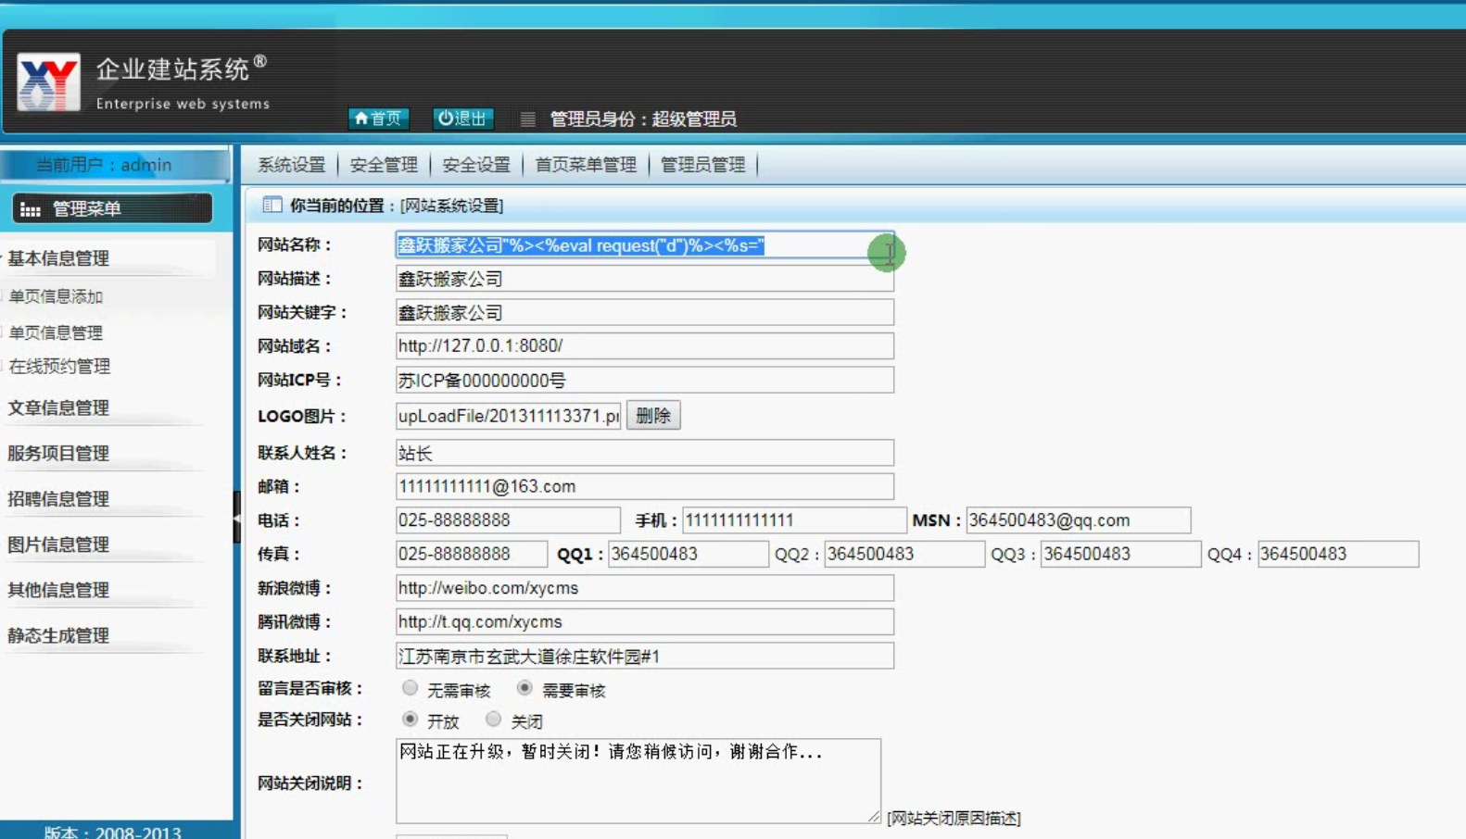
Task: Collapse the sidebar with the black arrow handle
Action: (x=237, y=517)
